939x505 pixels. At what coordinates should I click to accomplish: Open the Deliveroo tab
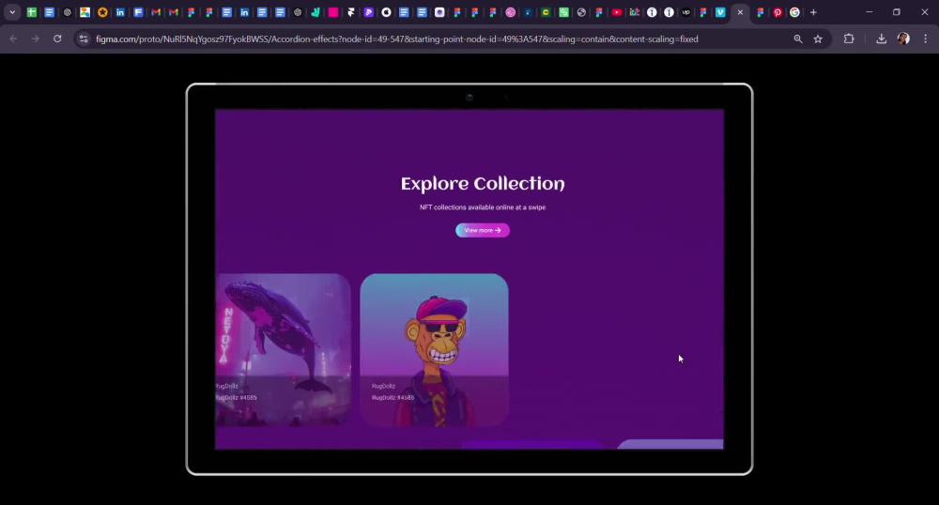(x=315, y=12)
